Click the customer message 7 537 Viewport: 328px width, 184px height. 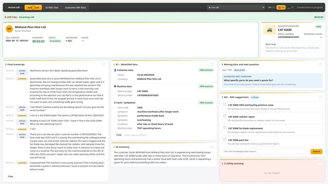point(33,129)
